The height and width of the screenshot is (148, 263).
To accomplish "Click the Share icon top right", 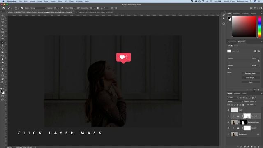I will 261,8.
